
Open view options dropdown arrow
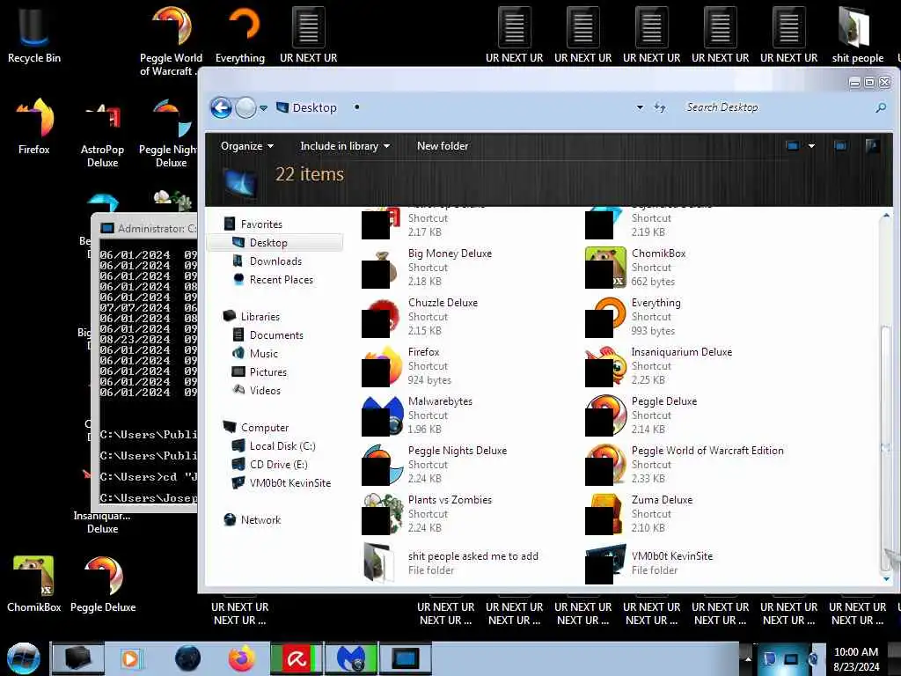coord(811,146)
